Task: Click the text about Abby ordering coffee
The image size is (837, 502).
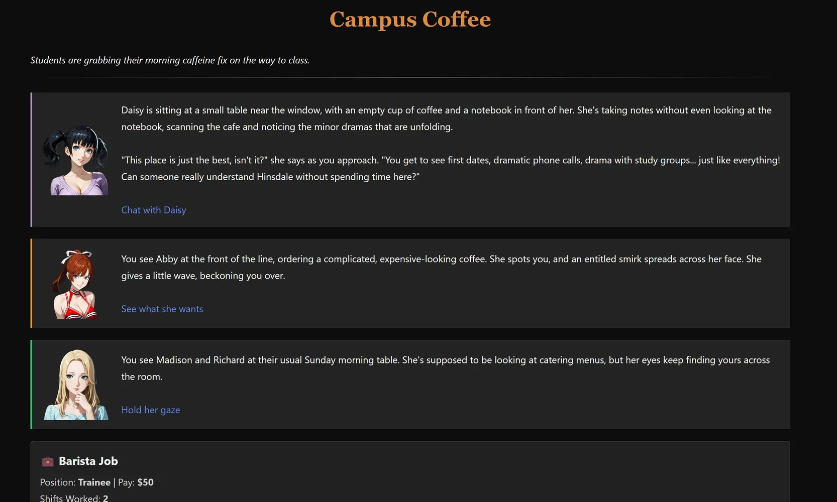Action: (x=441, y=267)
